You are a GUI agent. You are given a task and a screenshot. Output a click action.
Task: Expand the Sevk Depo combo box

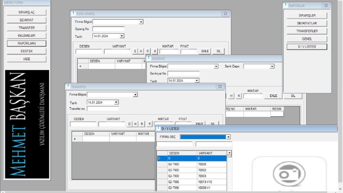[x=272, y=67]
